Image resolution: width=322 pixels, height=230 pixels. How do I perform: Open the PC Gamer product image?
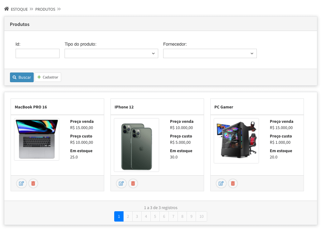click(236, 141)
